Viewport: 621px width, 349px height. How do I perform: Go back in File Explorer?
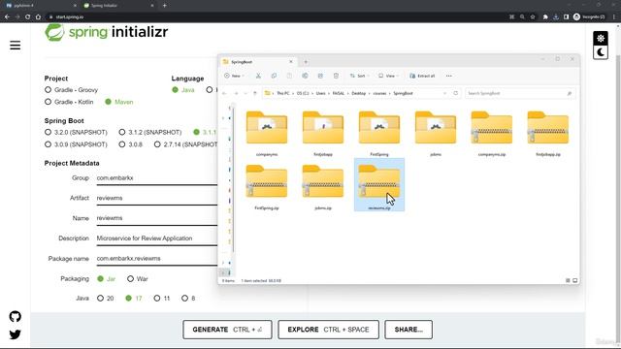pos(224,93)
